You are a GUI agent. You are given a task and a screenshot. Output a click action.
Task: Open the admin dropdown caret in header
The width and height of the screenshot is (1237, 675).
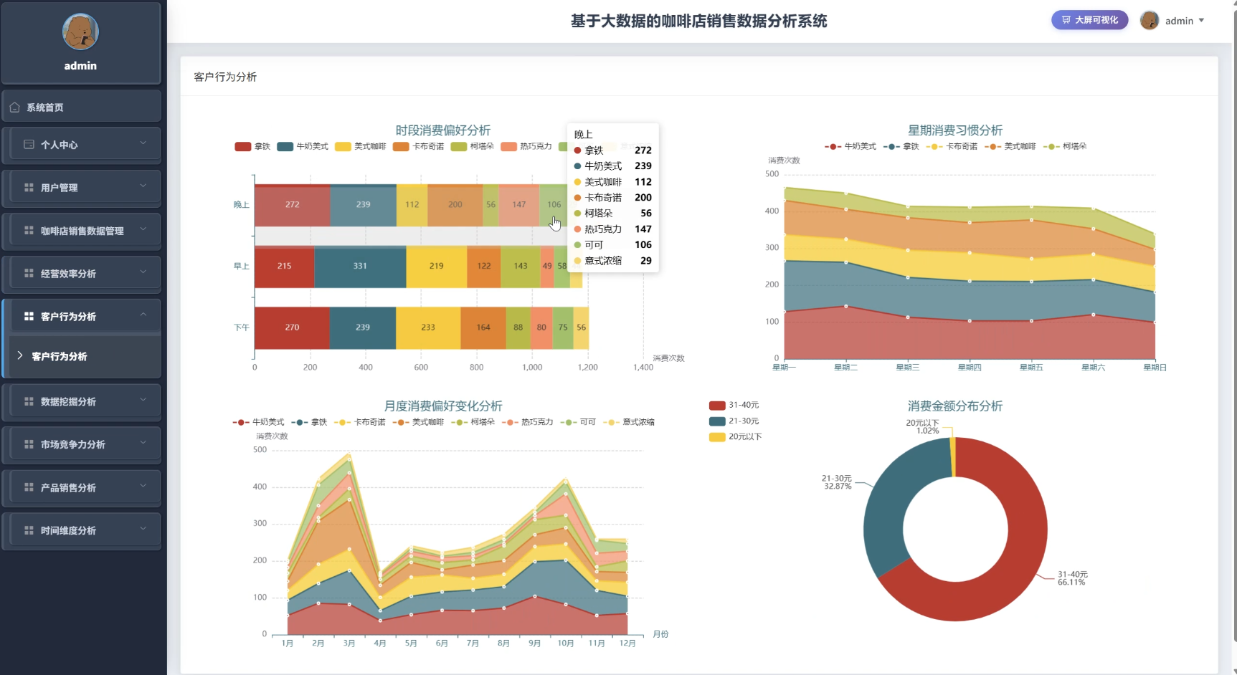click(1202, 21)
